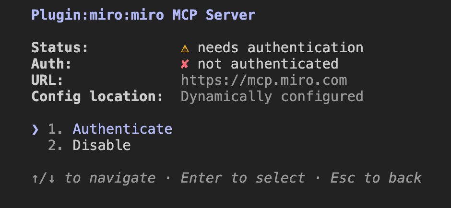Click the Plugin:miro:miro MCP Server title
This screenshot has width=451, height=208.
click(143, 15)
